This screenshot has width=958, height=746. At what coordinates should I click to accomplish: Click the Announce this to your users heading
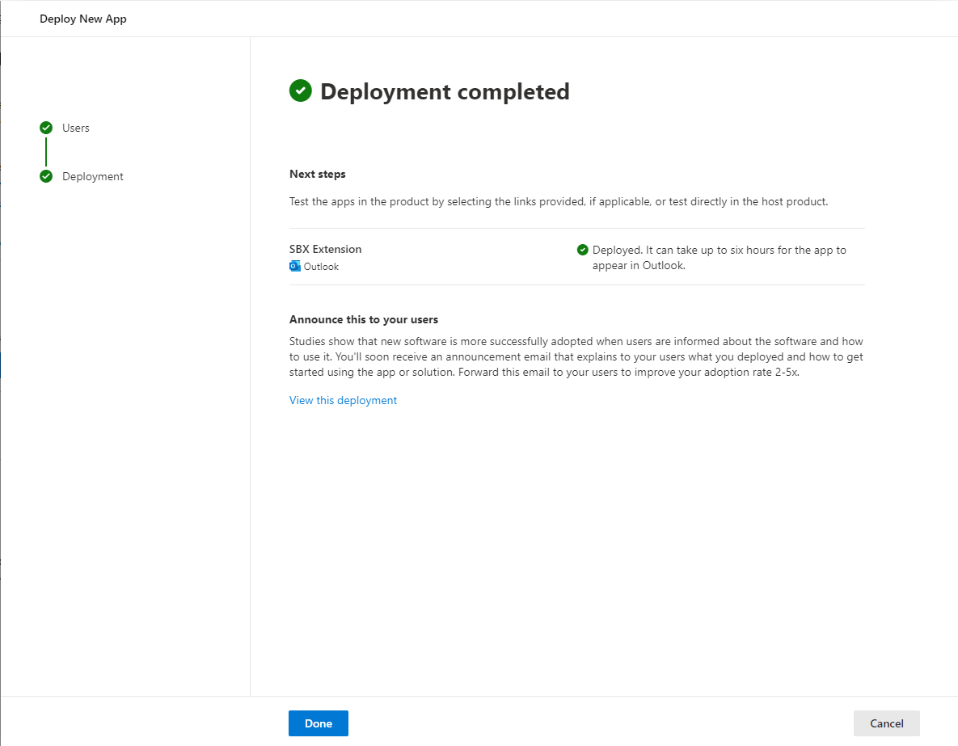point(364,319)
